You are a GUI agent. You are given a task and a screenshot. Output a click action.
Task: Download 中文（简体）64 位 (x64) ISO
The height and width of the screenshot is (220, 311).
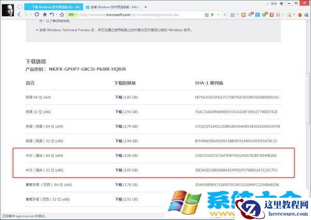tap(119, 156)
